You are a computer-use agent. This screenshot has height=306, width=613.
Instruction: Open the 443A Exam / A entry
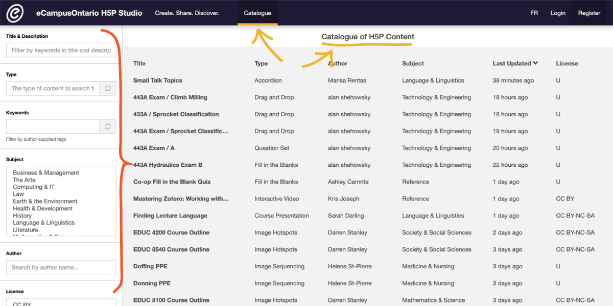154,148
